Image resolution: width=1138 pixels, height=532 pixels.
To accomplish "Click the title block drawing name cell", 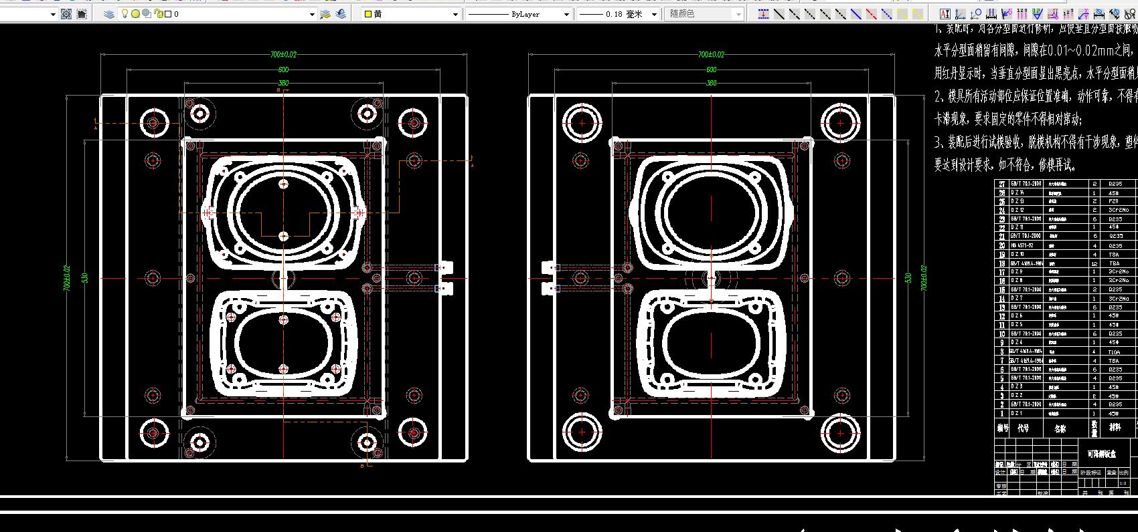I will point(1103,454).
